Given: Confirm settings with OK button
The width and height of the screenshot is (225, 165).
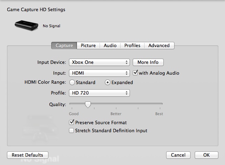Looking at the screenshot, I should 207,155.
